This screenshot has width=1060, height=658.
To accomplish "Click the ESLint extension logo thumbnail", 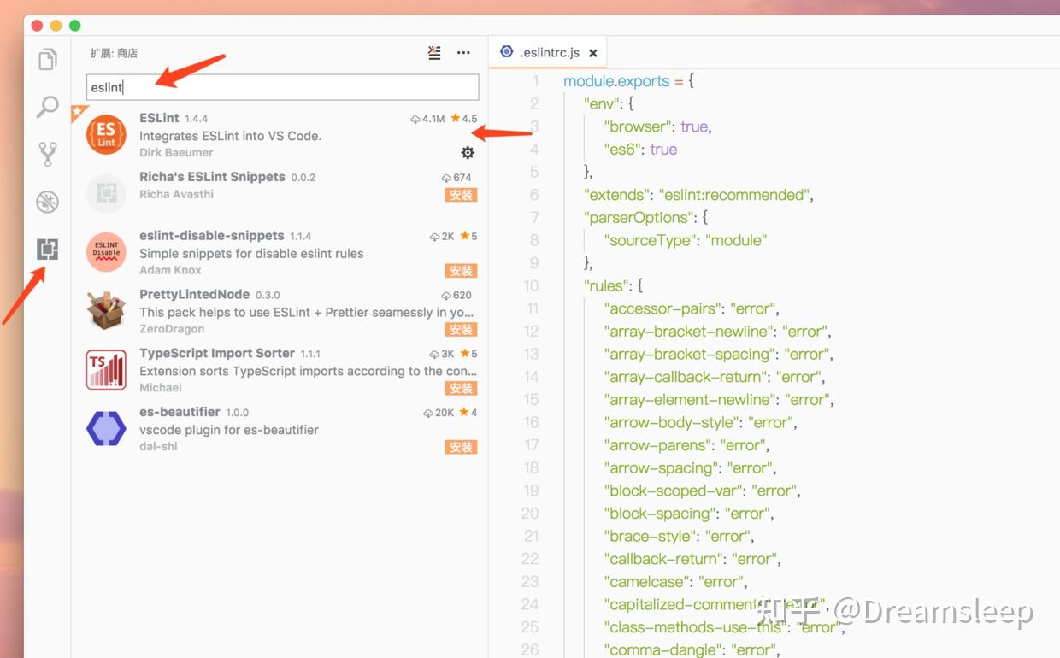I will [105, 134].
